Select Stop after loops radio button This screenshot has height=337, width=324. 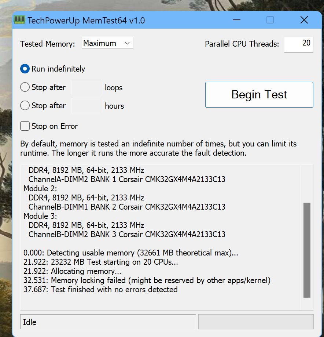25,87
